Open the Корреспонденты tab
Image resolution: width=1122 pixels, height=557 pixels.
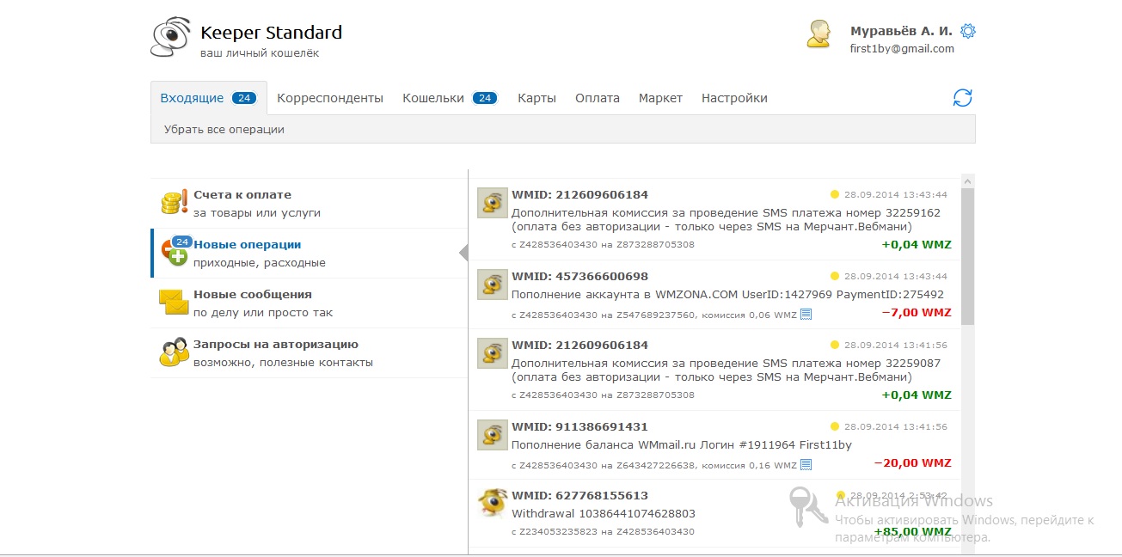pyautogui.click(x=330, y=98)
